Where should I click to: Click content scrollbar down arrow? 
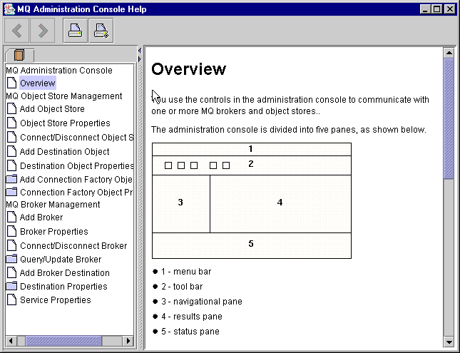point(449,342)
